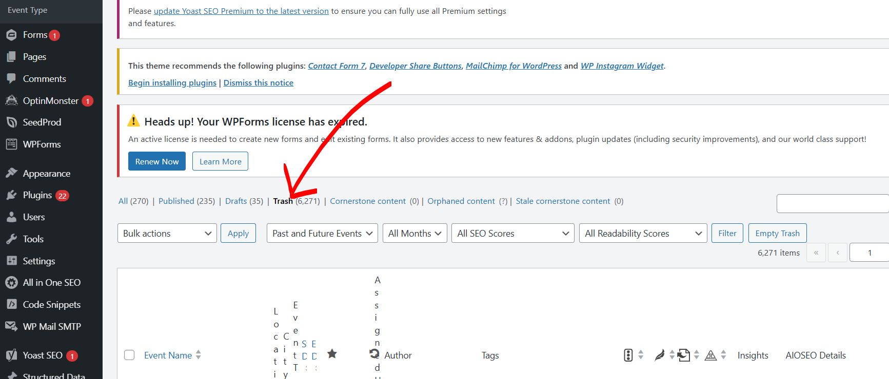Click the Empty Trash button
Screen dimensions: 889x379
click(x=777, y=233)
